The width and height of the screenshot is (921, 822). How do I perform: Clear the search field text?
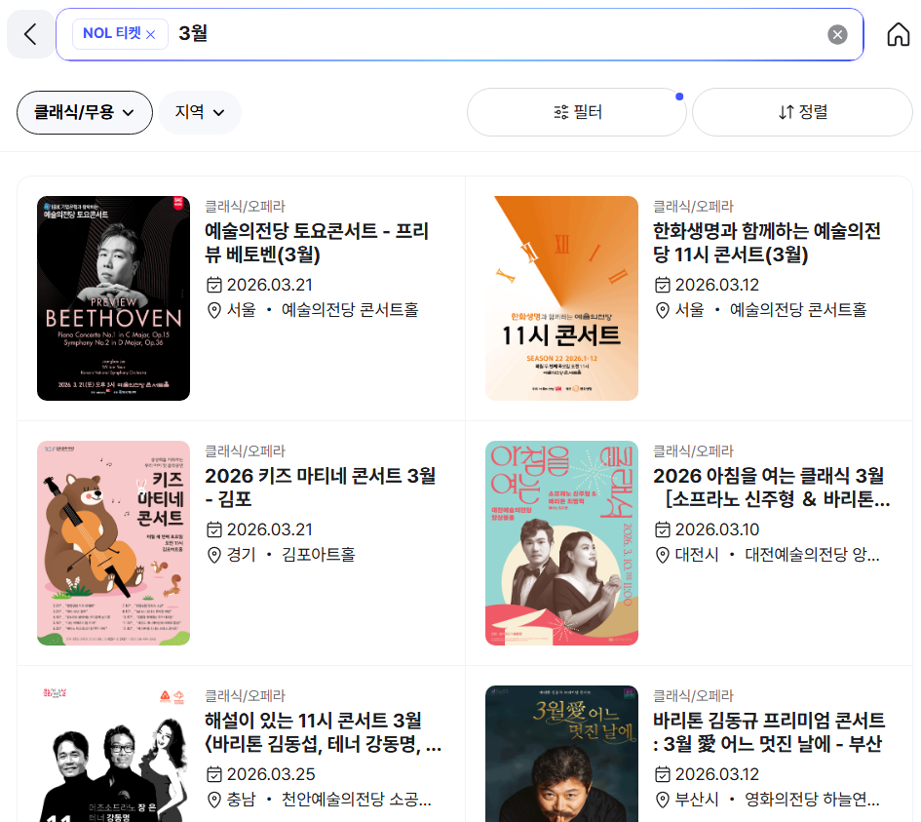pyautogui.click(x=837, y=35)
